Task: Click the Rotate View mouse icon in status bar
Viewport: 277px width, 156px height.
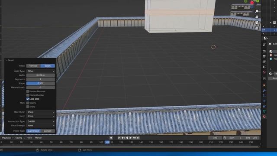Action: point(38,150)
